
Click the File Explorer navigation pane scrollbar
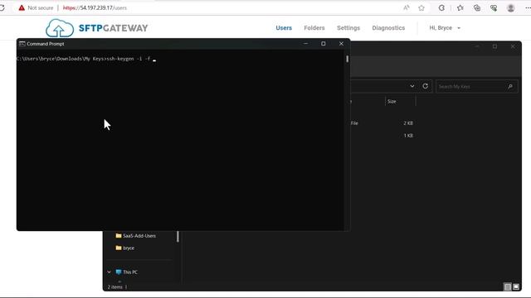(178, 237)
